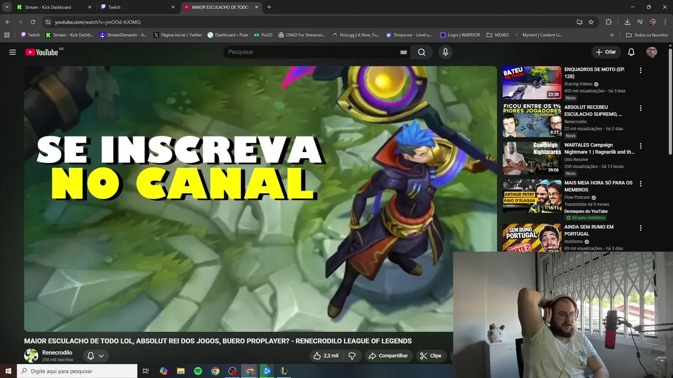Activate voice search microphone
This screenshot has width=673, height=378.
click(x=445, y=52)
